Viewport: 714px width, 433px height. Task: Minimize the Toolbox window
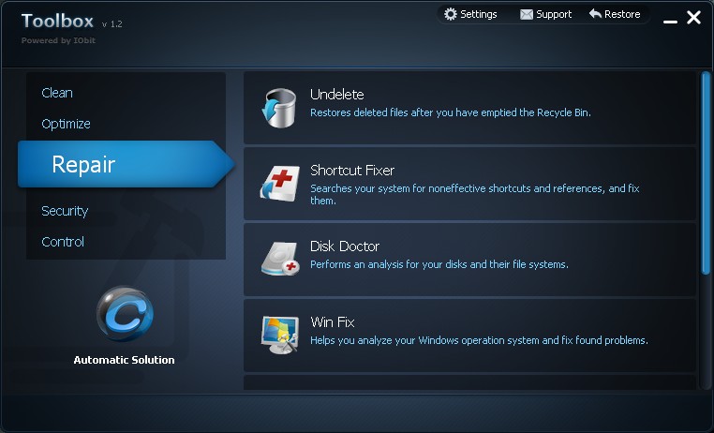click(670, 22)
